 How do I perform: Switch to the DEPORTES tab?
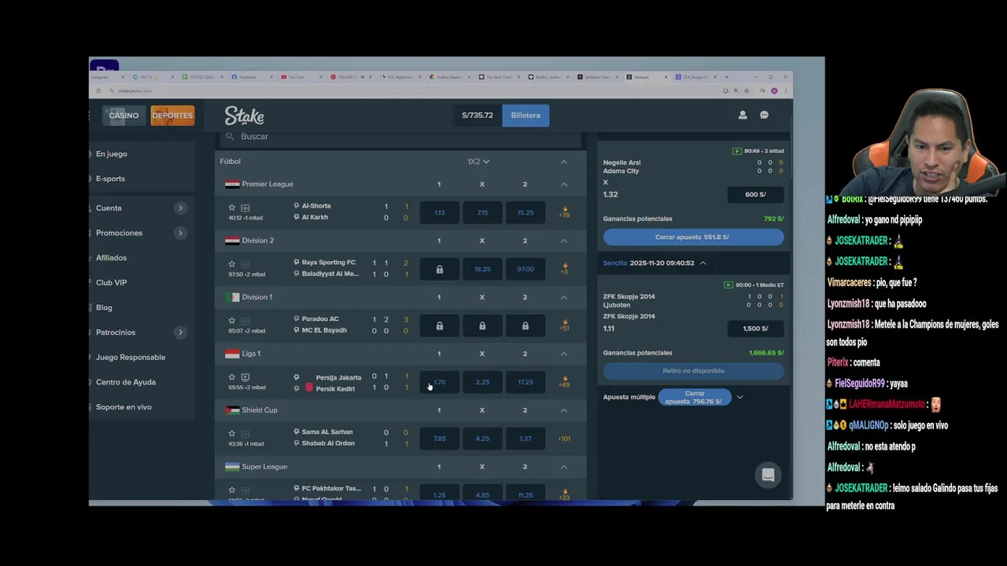click(x=172, y=116)
